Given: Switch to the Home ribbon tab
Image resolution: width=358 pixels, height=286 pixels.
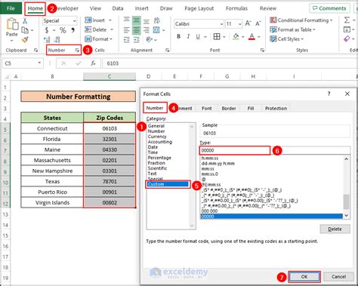Looking at the screenshot, I should tap(35, 8).
